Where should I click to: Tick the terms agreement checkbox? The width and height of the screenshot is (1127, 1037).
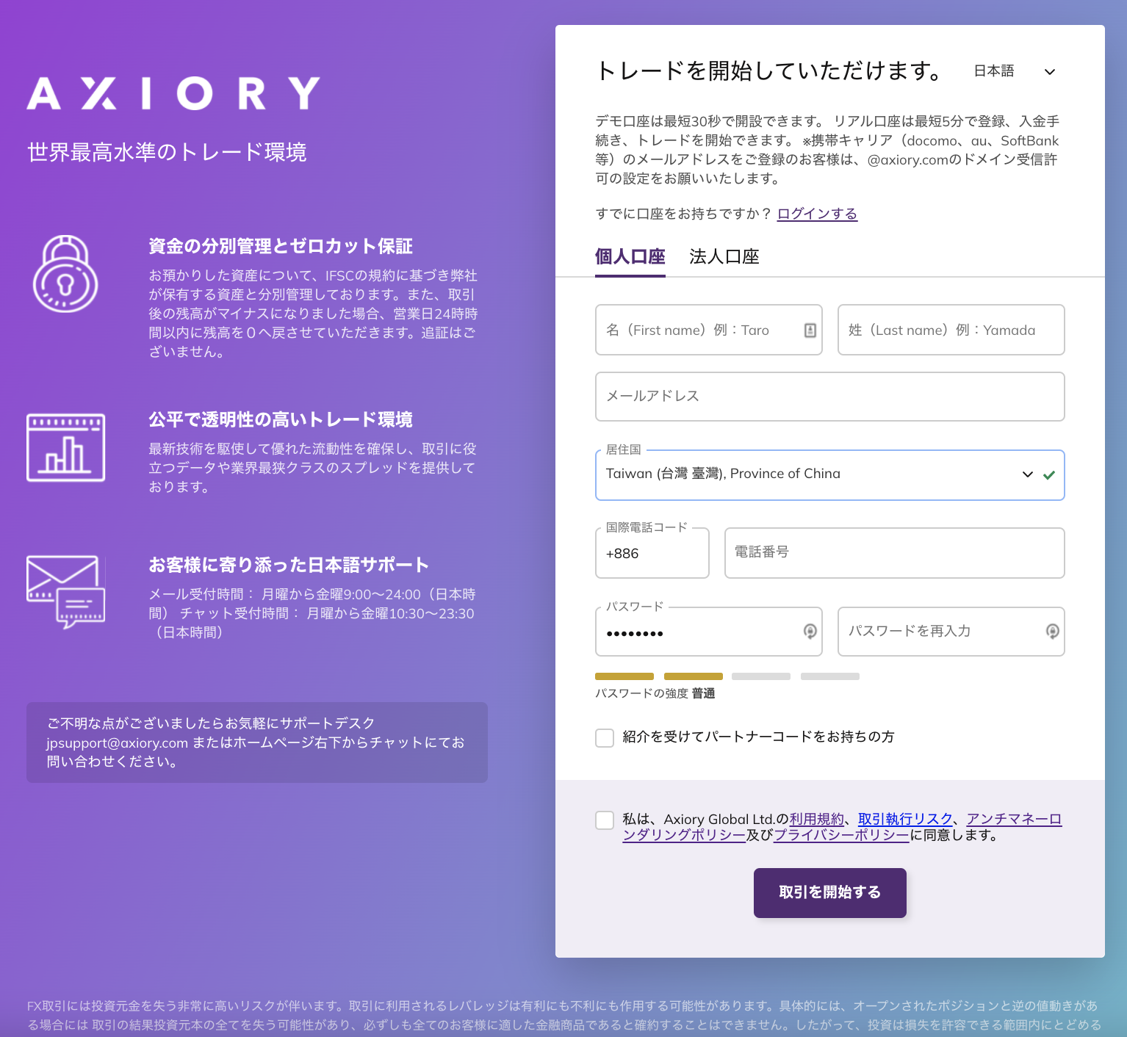[x=605, y=820]
